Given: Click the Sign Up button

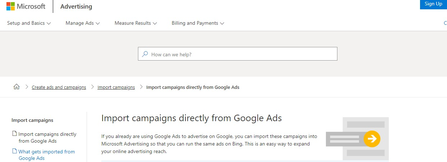Looking at the screenshot, I should (433, 4).
